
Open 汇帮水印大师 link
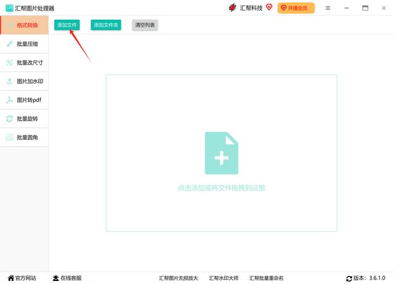tap(223, 278)
